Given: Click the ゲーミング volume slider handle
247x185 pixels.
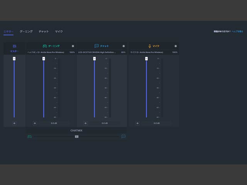Looking at the screenshot, I should click(44, 59).
